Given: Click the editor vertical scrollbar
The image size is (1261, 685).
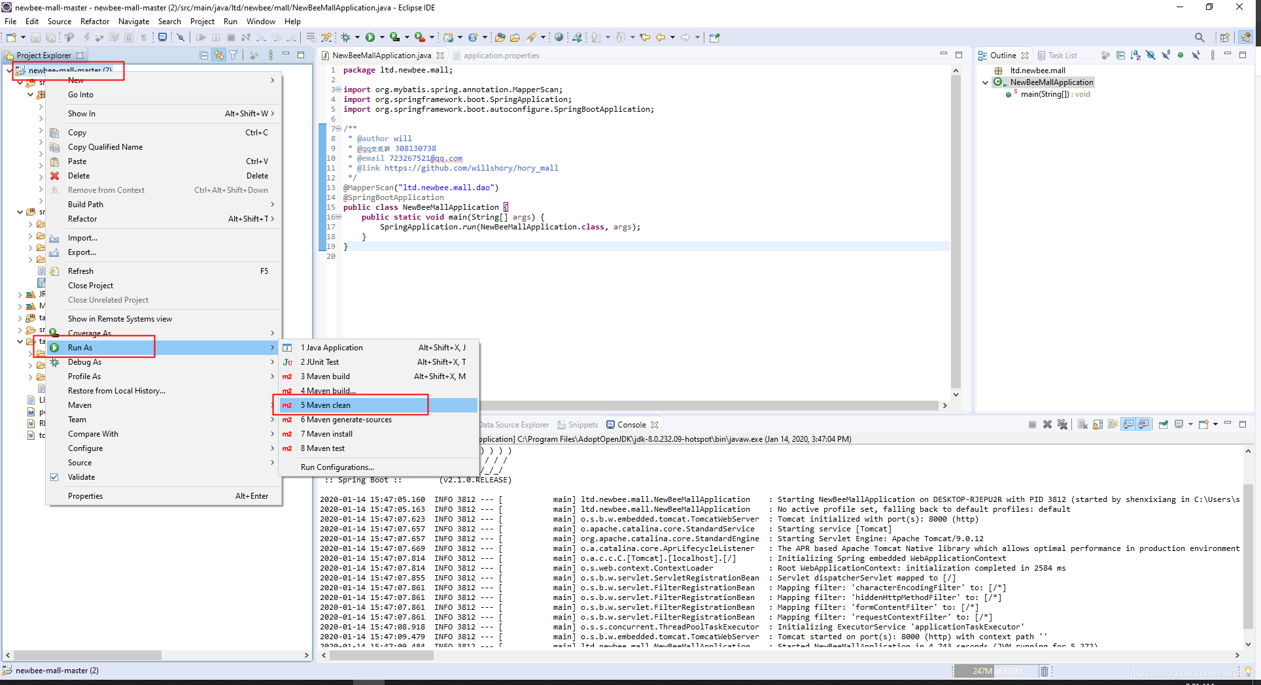Looking at the screenshot, I should 956,232.
